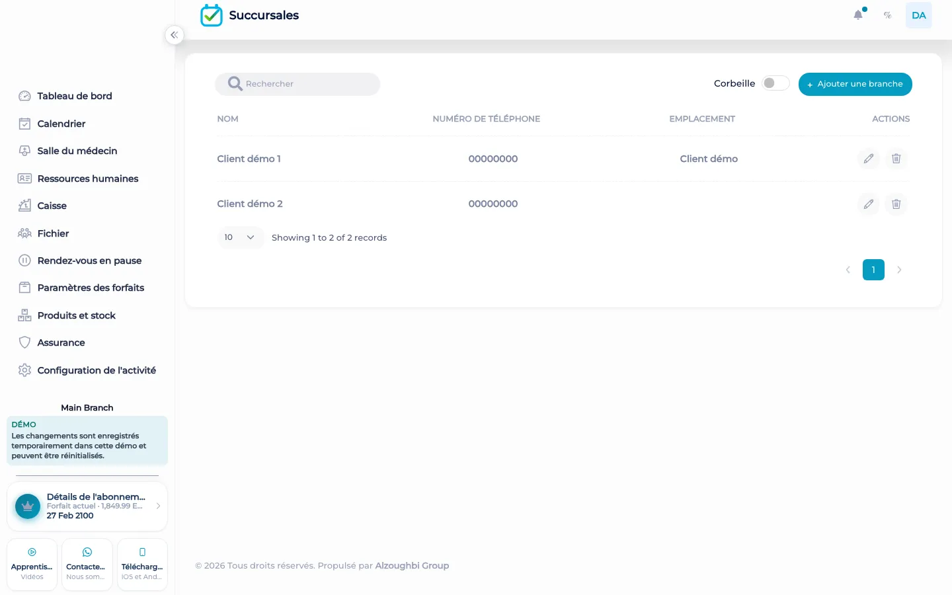Collapse the sidebar with the double-chevron button
952x595 pixels.
[174, 35]
